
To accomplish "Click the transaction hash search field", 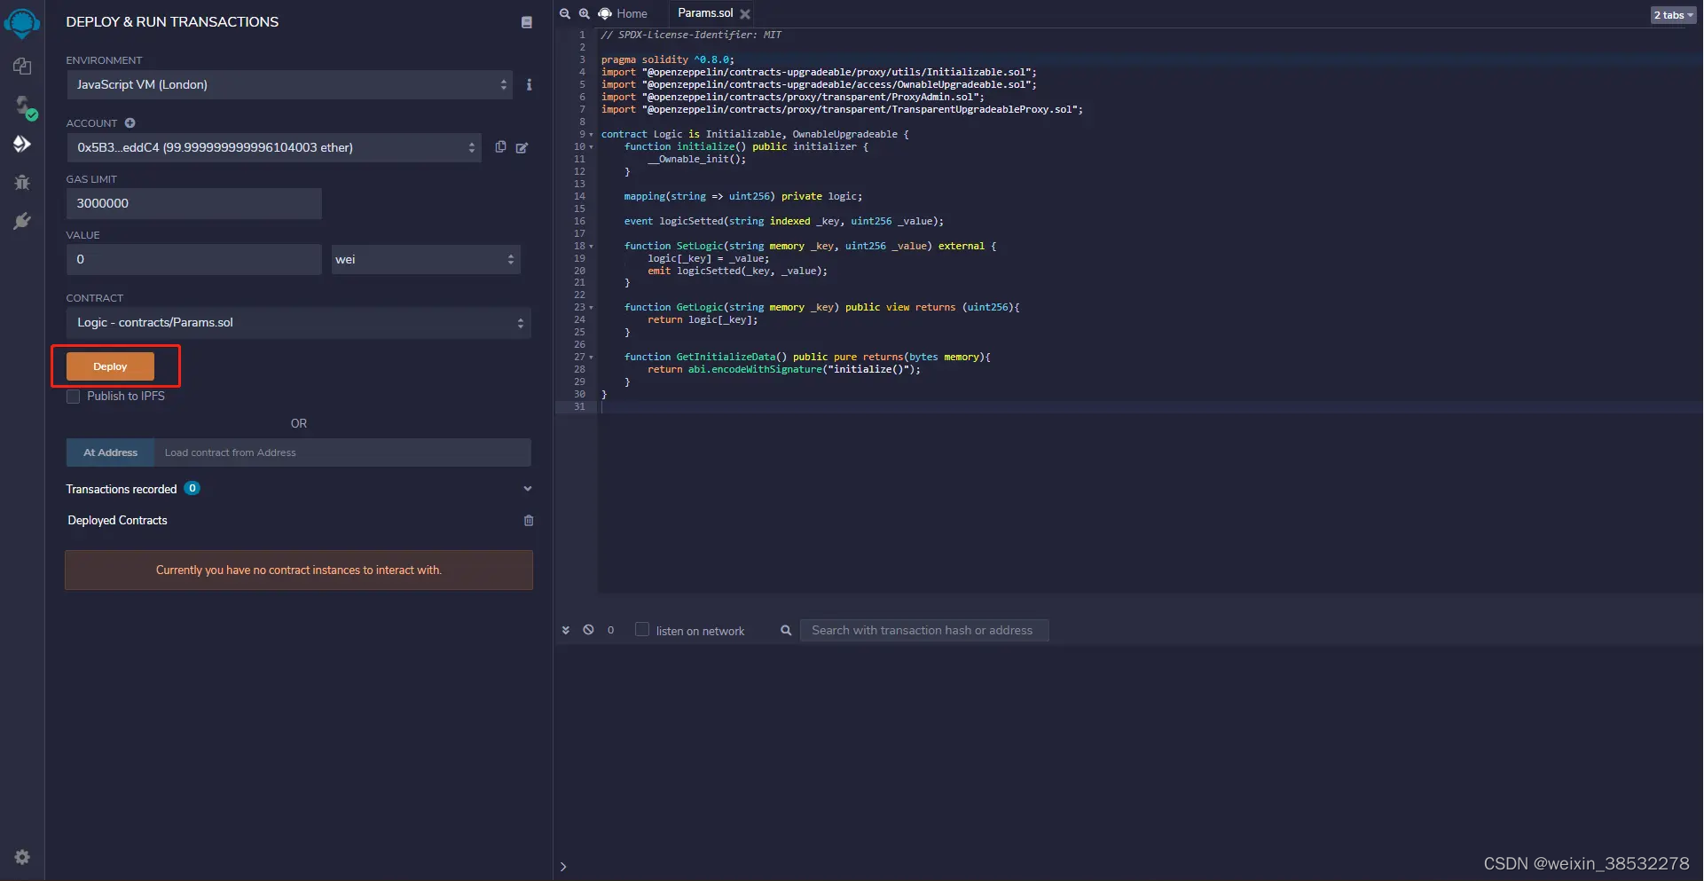I will click(924, 630).
